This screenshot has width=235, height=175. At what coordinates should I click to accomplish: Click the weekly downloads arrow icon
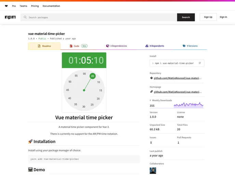[150, 100]
